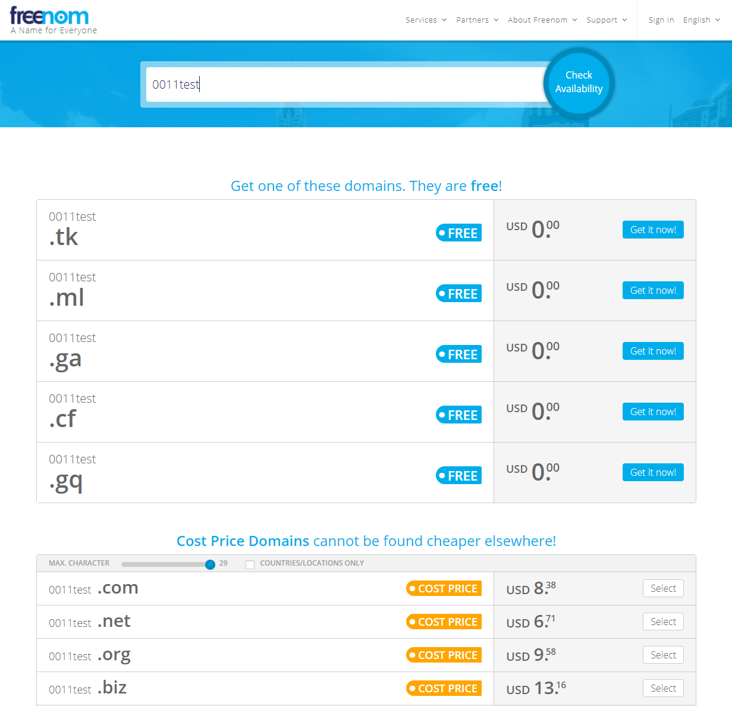The image size is (732, 706).
Task: Select the .org domain
Action: [663, 655]
